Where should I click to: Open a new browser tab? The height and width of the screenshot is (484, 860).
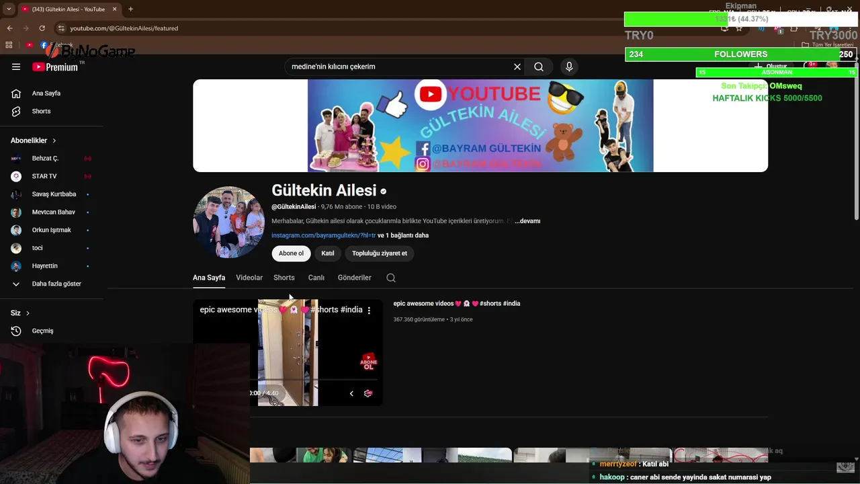click(130, 9)
